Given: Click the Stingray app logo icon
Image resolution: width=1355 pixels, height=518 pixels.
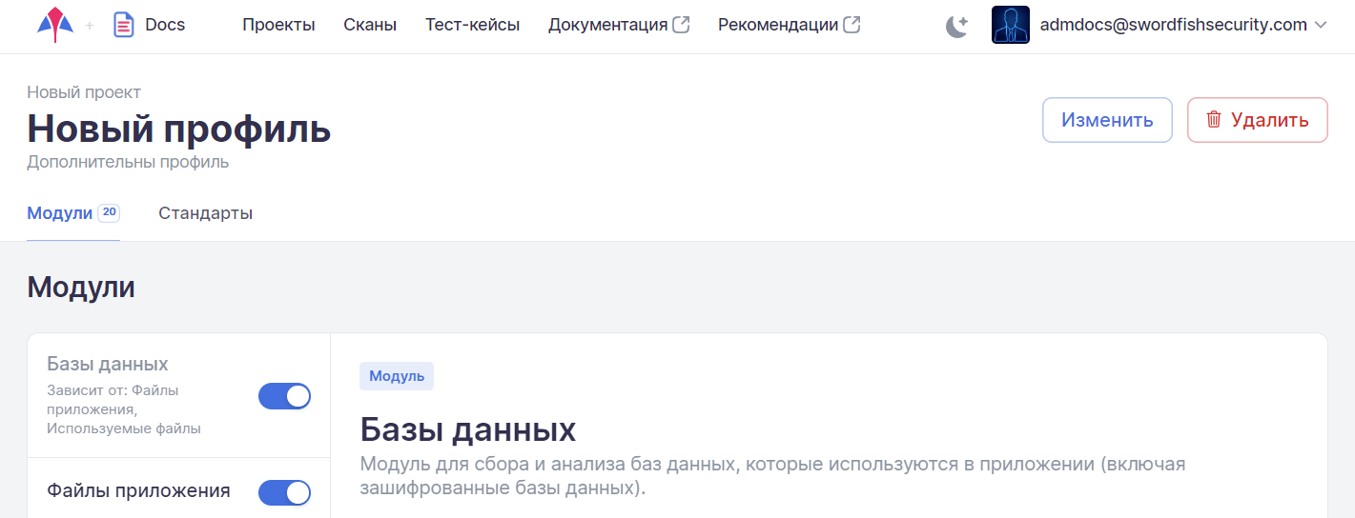Looking at the screenshot, I should click(55, 25).
